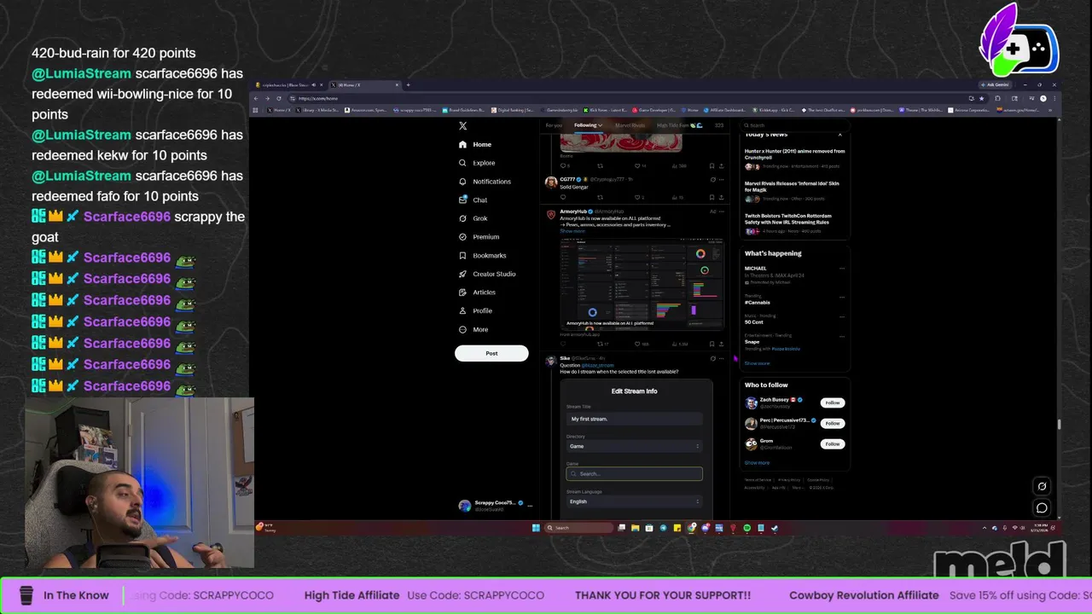Open the ArmoryHub dashboard image
The width and height of the screenshot is (1092, 614).
pos(642,282)
